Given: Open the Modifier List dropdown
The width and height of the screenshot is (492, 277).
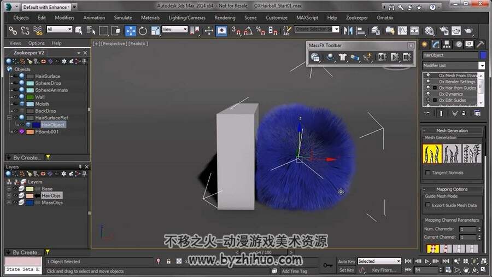Looking at the screenshot, I should tap(453, 65).
